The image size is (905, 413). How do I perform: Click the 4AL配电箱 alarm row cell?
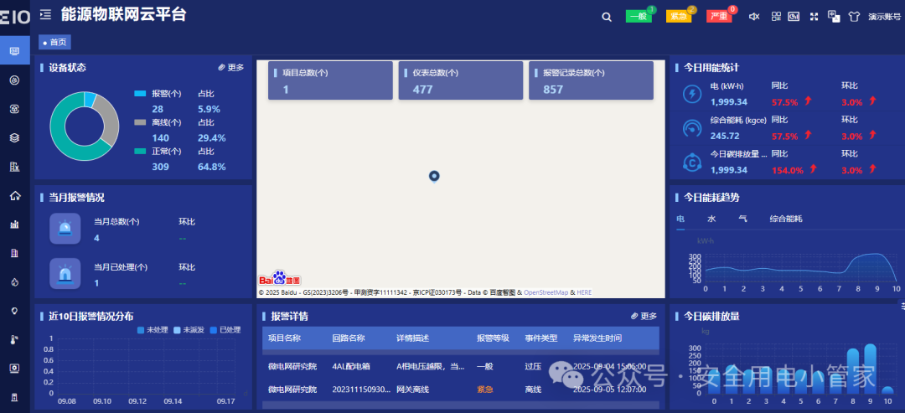point(351,366)
